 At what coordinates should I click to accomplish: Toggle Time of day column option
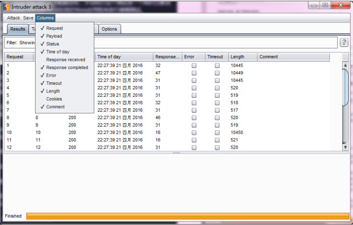[65, 52]
